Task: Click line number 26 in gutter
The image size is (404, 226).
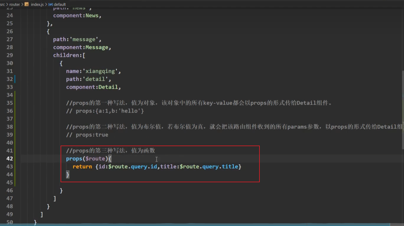Action: (10, 31)
